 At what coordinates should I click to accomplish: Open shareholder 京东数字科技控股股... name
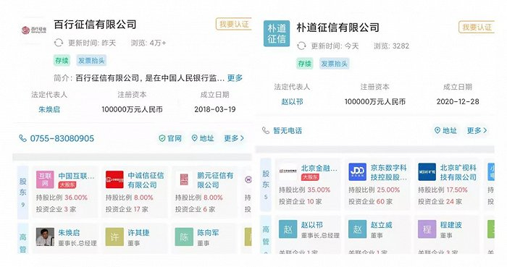tap(389, 172)
